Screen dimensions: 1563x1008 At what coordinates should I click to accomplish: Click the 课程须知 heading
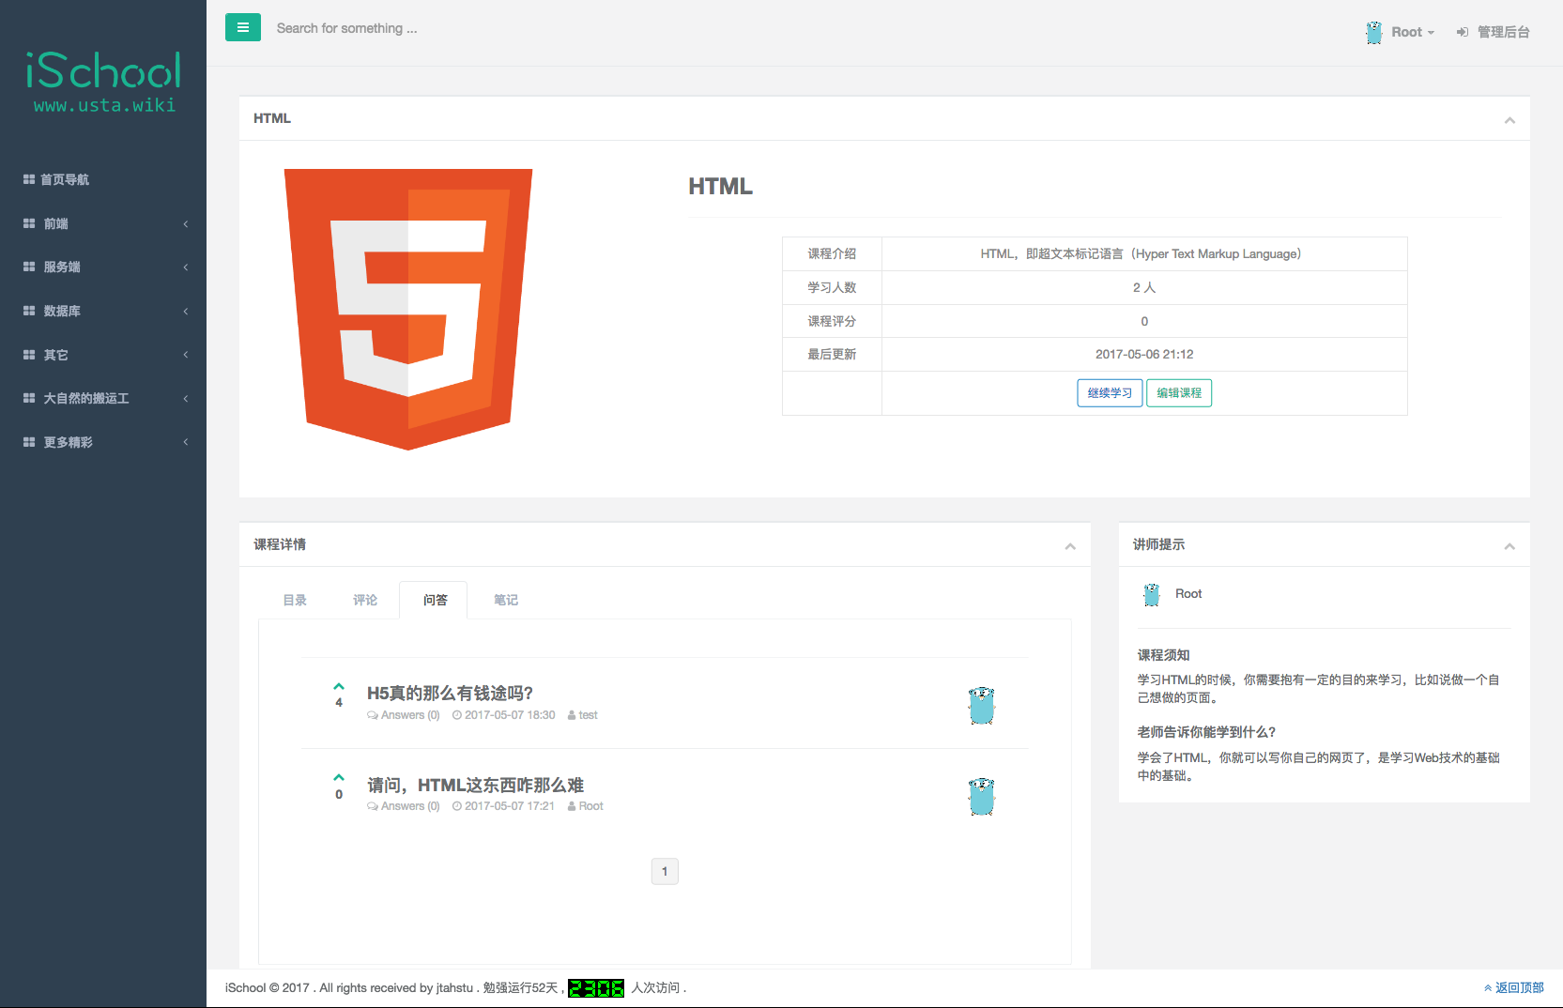[x=1163, y=655]
